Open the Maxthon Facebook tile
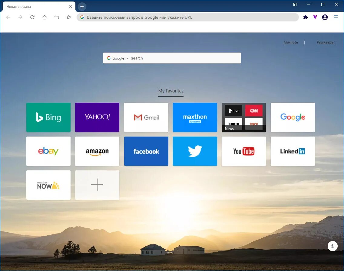 195,117
